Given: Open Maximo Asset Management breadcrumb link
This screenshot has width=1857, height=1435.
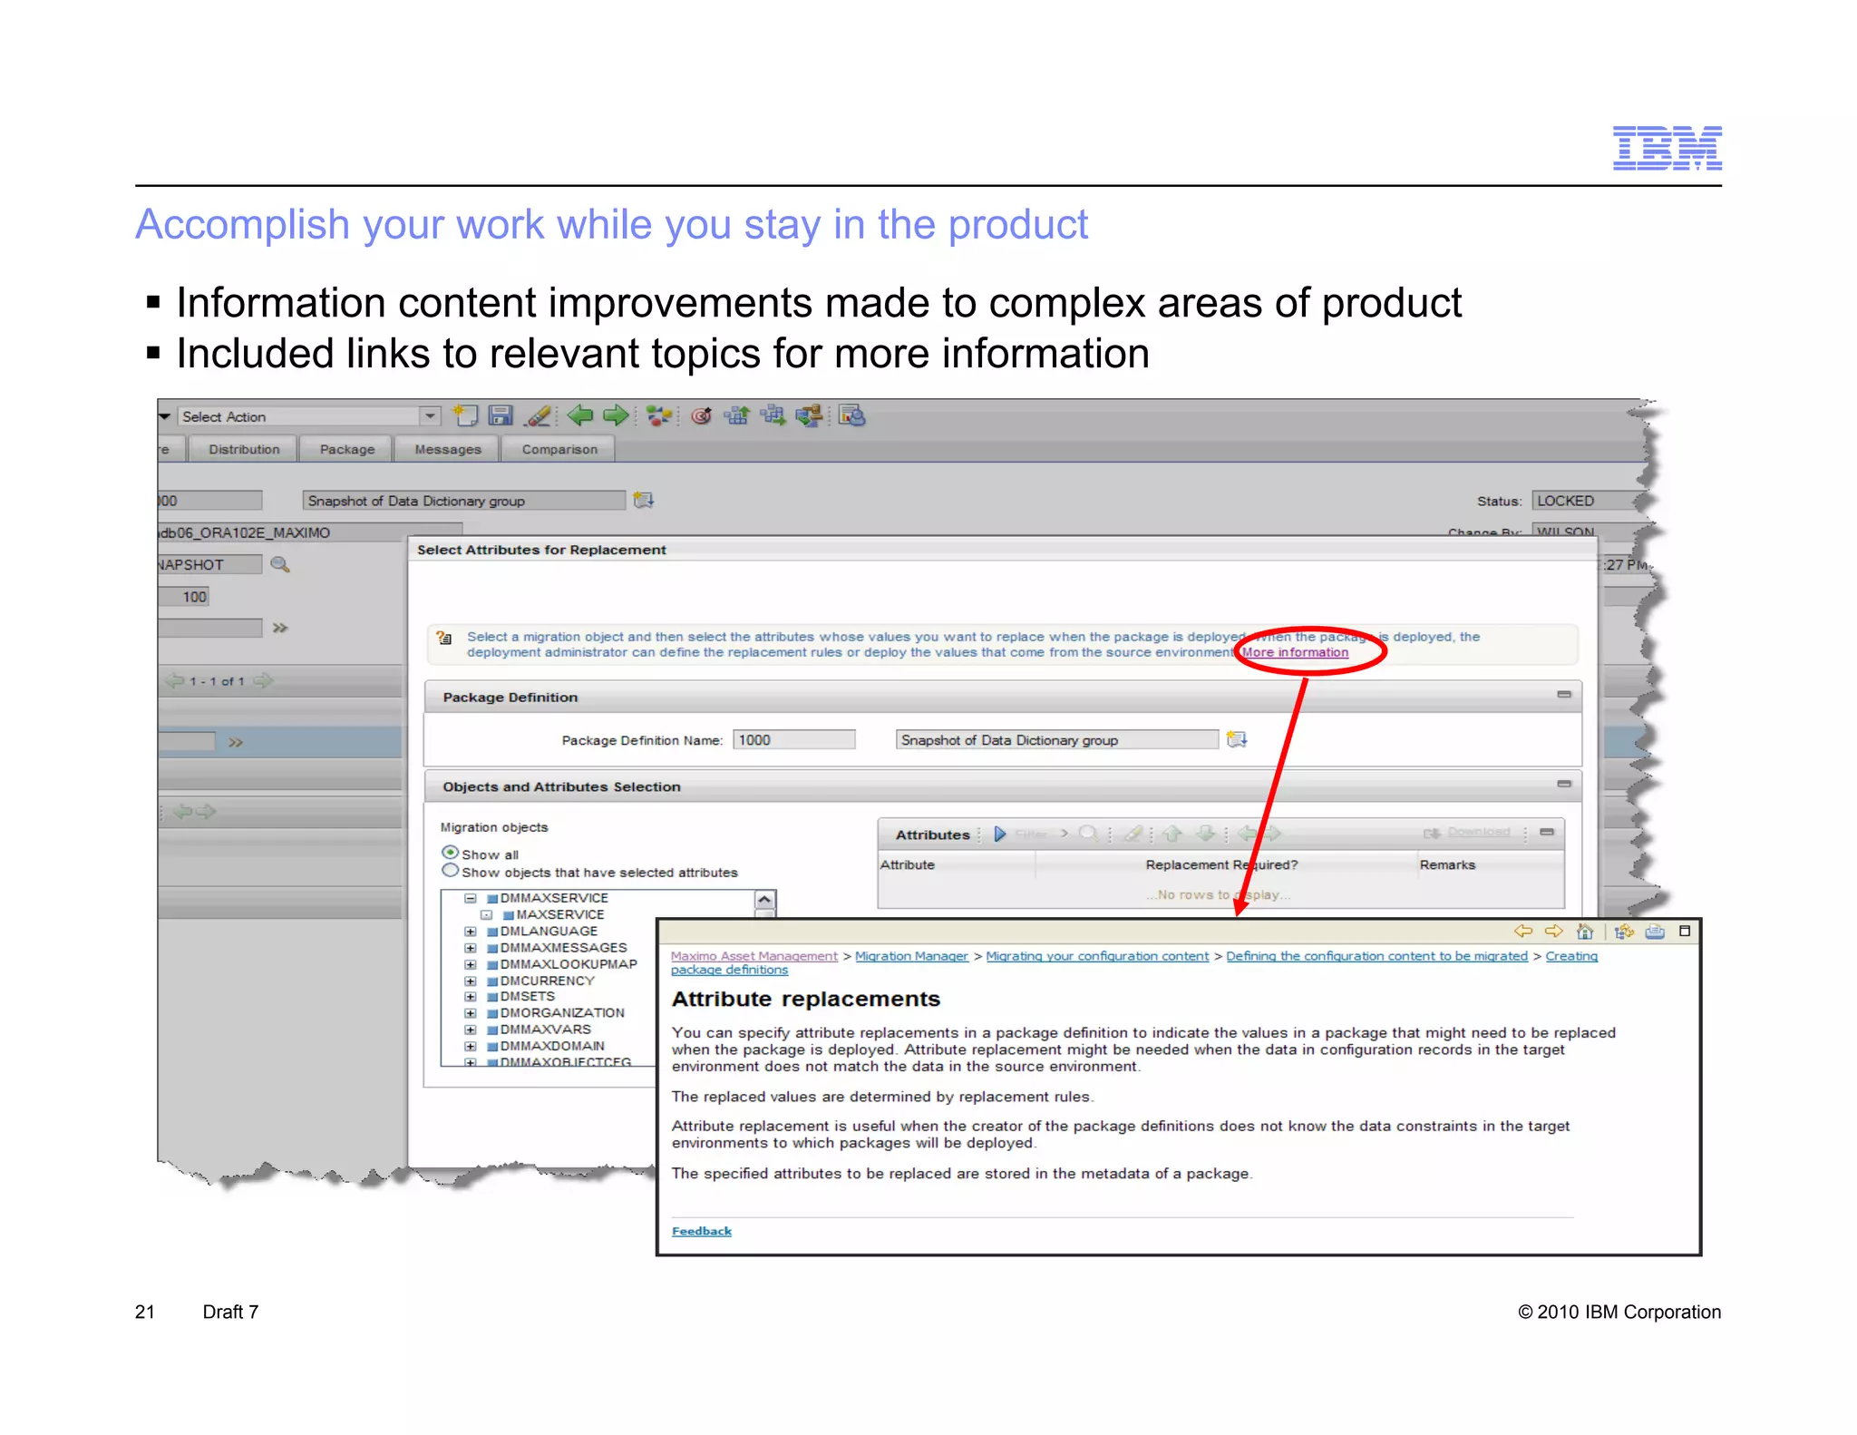Looking at the screenshot, I should tap(754, 956).
